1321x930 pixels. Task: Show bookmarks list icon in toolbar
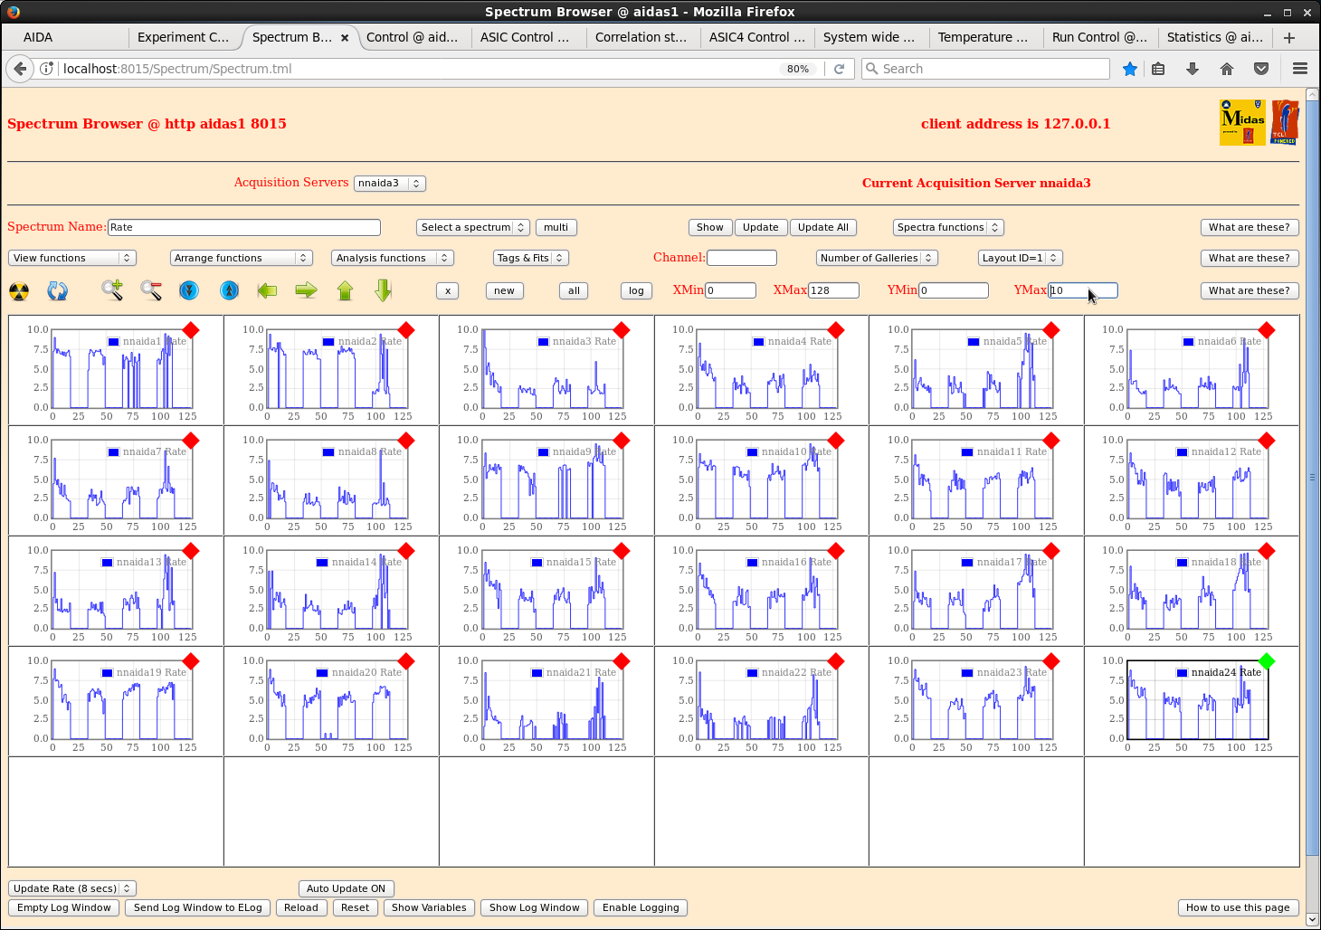tap(1158, 69)
